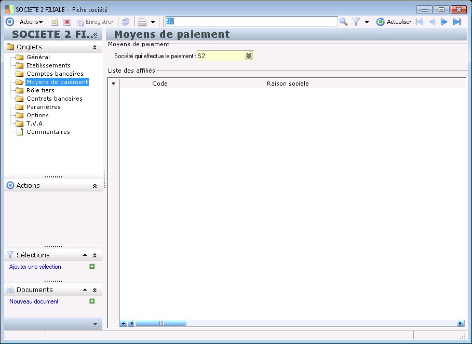Click Ajouter une sélection link
472x344 pixels.
(x=35, y=267)
